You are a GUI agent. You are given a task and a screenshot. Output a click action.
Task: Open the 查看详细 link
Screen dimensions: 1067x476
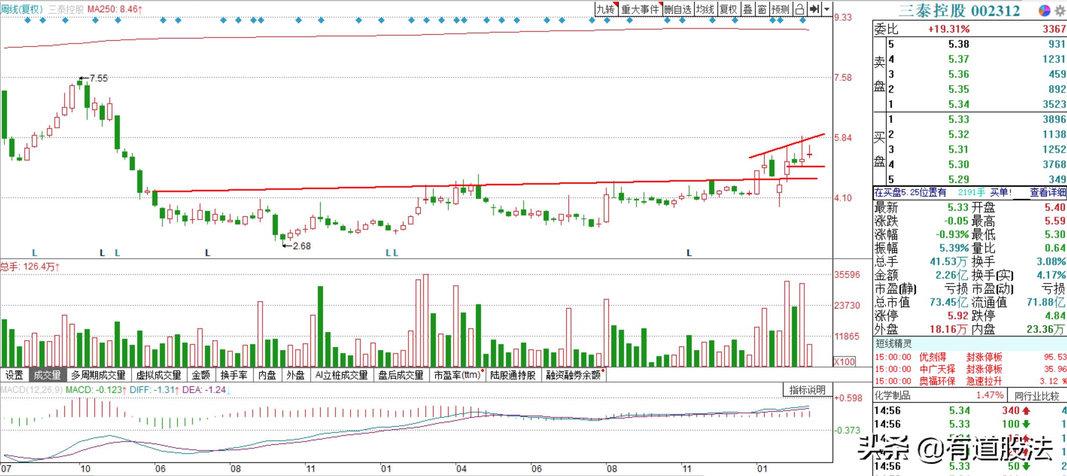[x=1047, y=192]
